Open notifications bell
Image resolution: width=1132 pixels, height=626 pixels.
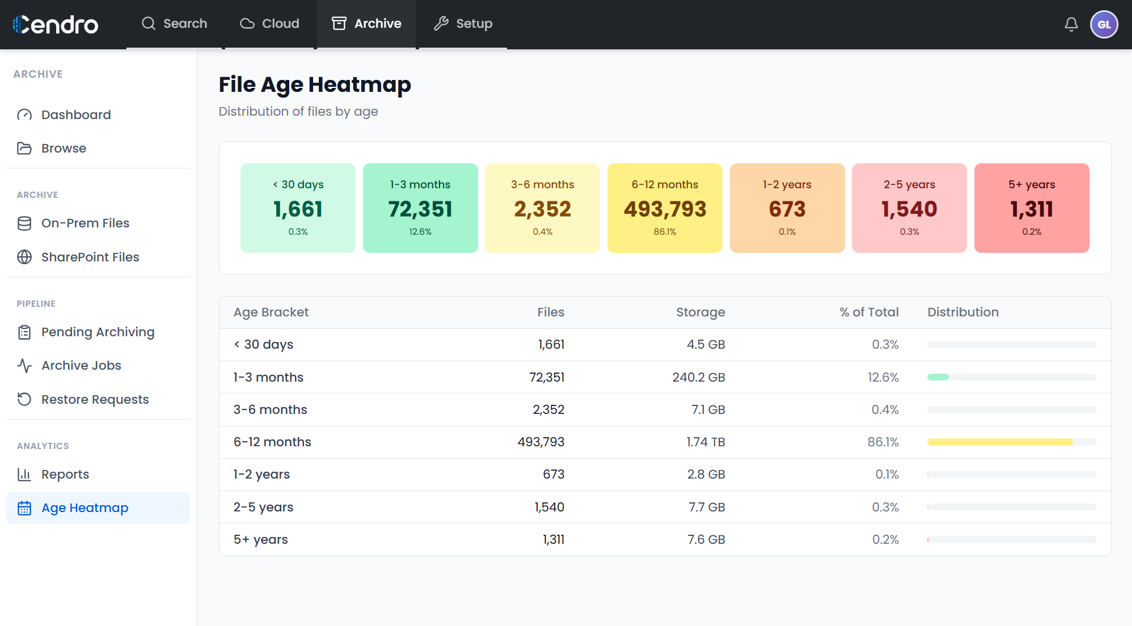1071,24
